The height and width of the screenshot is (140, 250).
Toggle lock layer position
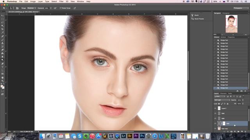225,104
